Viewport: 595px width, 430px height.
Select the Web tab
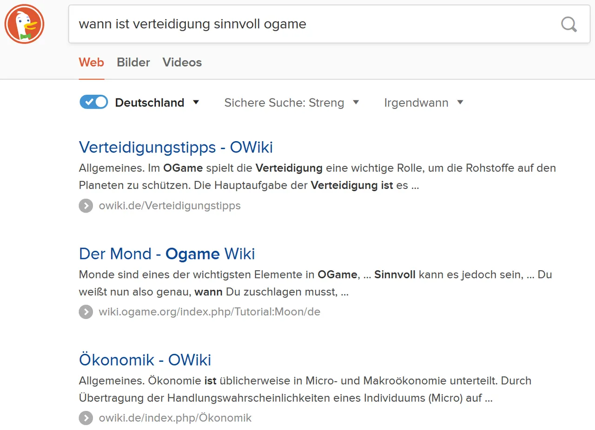coord(91,62)
